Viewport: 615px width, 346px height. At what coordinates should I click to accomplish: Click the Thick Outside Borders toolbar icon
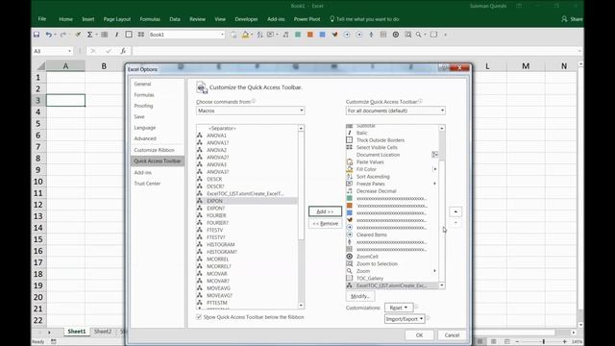[x=129, y=35]
